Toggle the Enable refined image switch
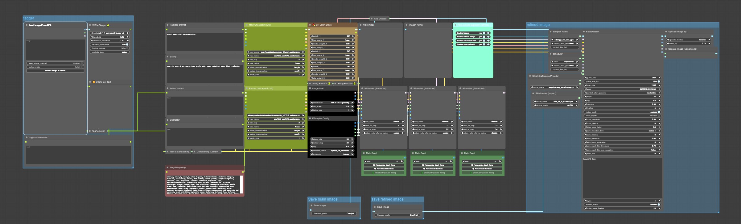 coord(484,37)
